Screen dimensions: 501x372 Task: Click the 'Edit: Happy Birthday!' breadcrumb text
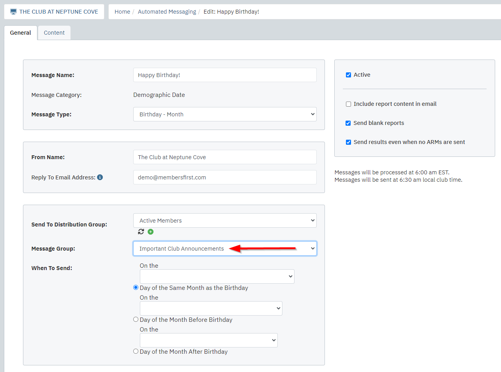(x=231, y=12)
